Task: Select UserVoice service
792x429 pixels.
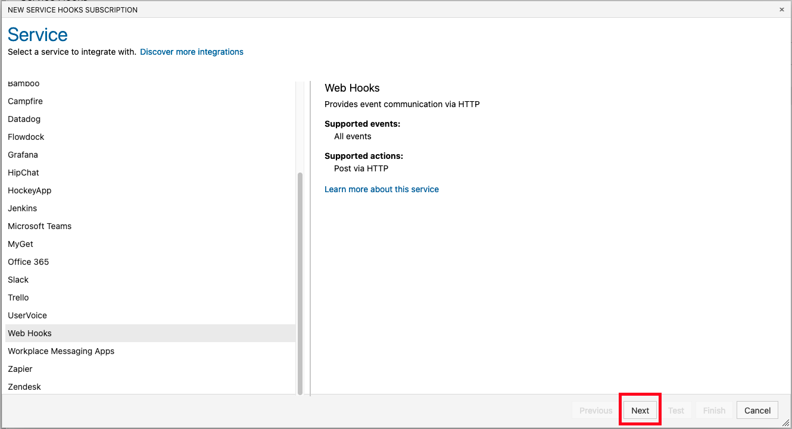Action: tap(151, 315)
